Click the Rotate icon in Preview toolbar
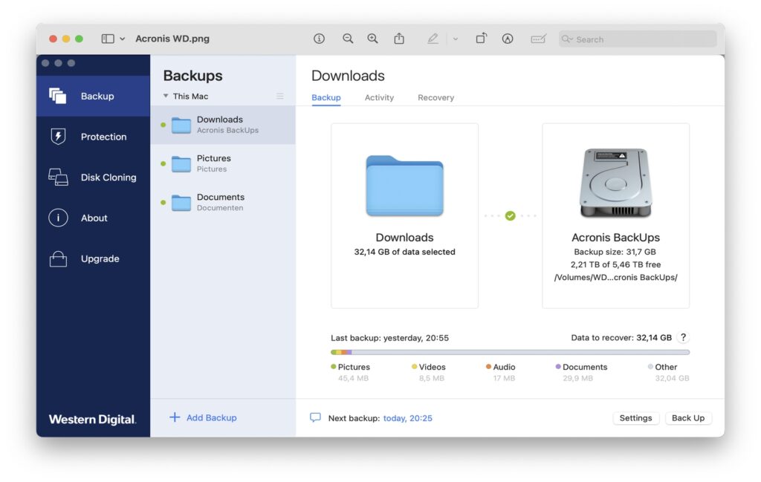Screen dimensions: 761x482 pos(481,39)
